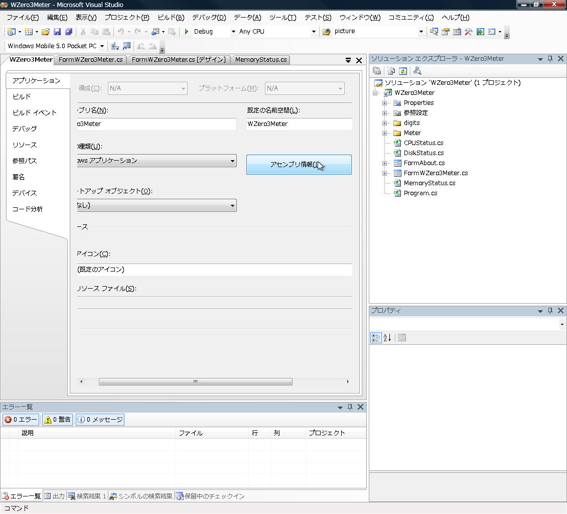Viewport: 567px width, 514px height.
Task: Click the Navigate Backward toolbar icon
Action: 155,32
